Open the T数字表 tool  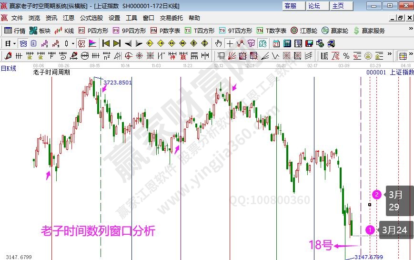point(272,31)
